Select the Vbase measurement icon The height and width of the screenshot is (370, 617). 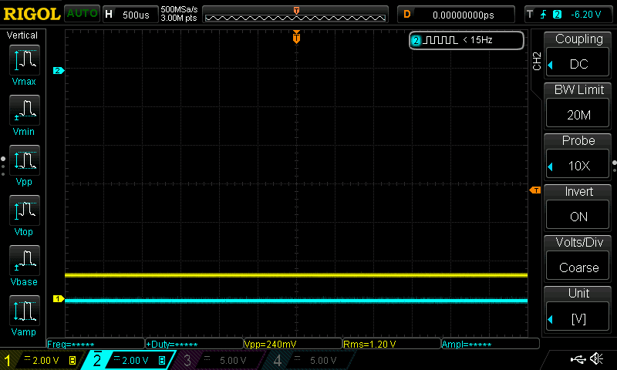25,261
